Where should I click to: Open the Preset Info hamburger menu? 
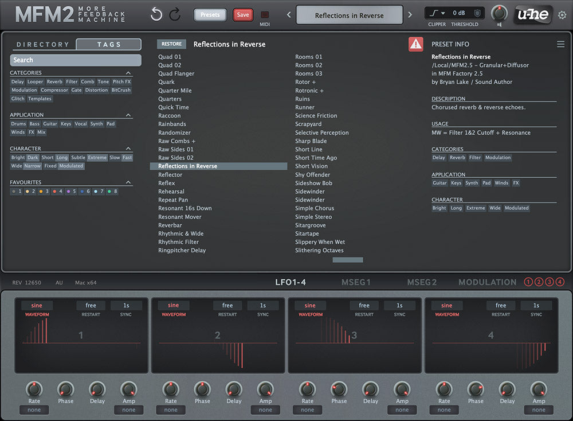point(560,44)
